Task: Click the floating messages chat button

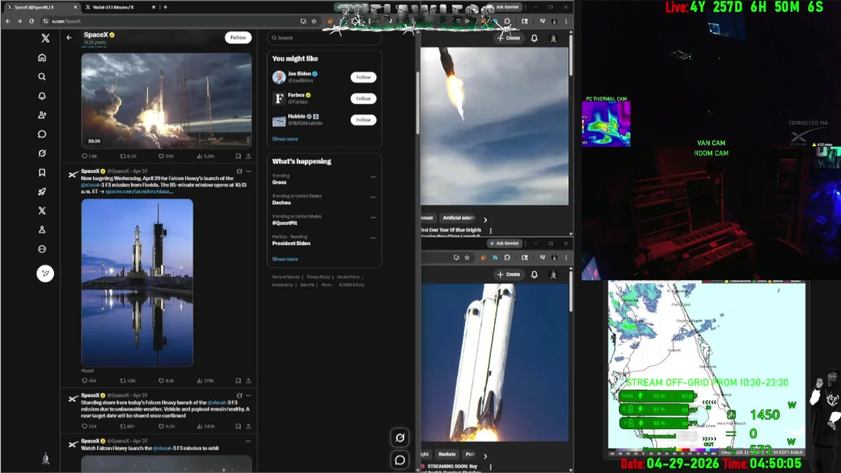Action: [399, 460]
